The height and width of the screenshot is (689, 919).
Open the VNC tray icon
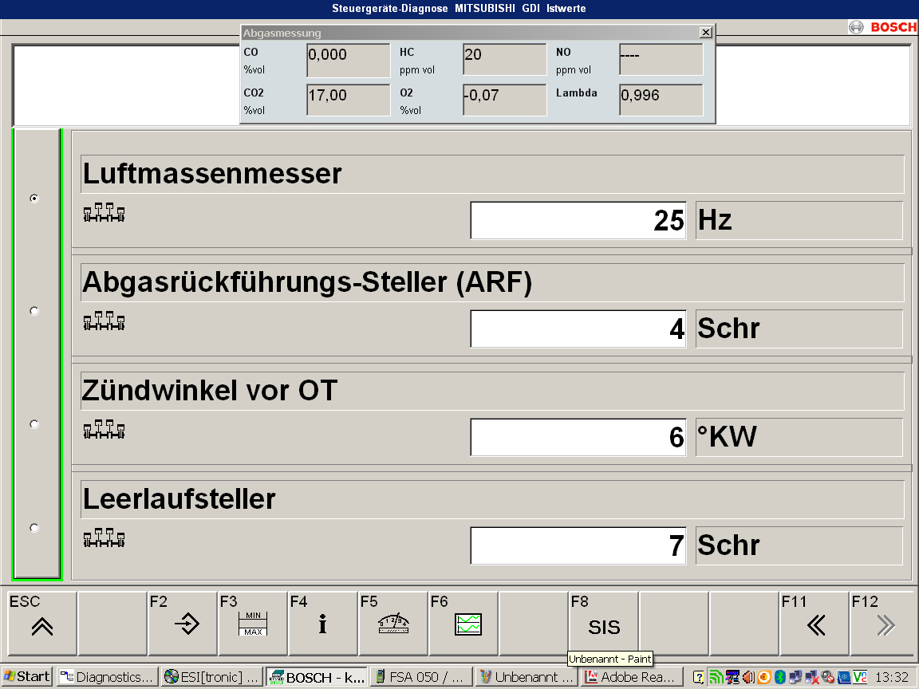click(x=860, y=677)
